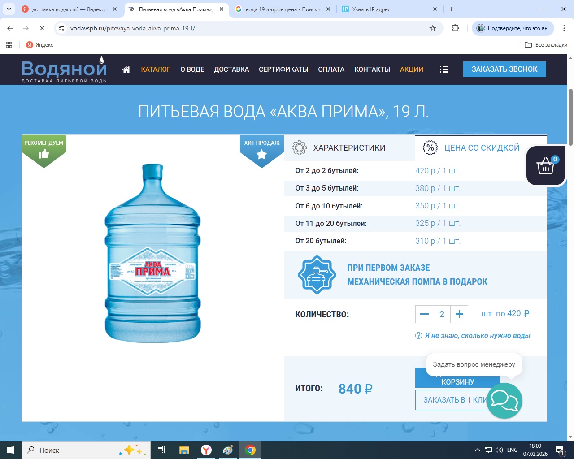Click the 'Задать вопрос менеджеру' tooltip
574x459 pixels.
474,364
